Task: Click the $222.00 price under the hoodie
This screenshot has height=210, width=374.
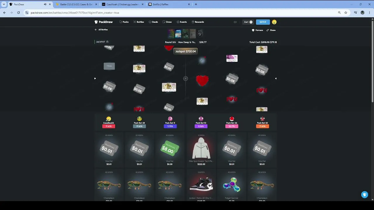Action: point(201,164)
